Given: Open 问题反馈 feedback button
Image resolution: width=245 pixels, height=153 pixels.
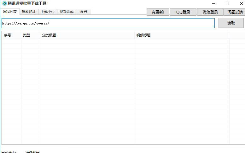Looking at the screenshot, I should (x=235, y=12).
